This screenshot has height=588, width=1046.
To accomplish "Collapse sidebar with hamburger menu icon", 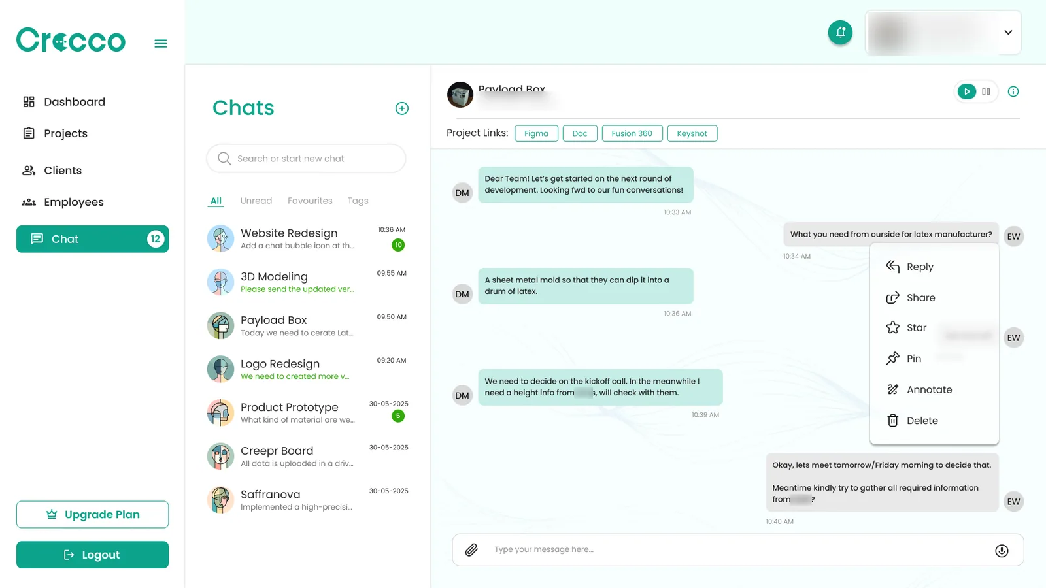I will (x=161, y=44).
